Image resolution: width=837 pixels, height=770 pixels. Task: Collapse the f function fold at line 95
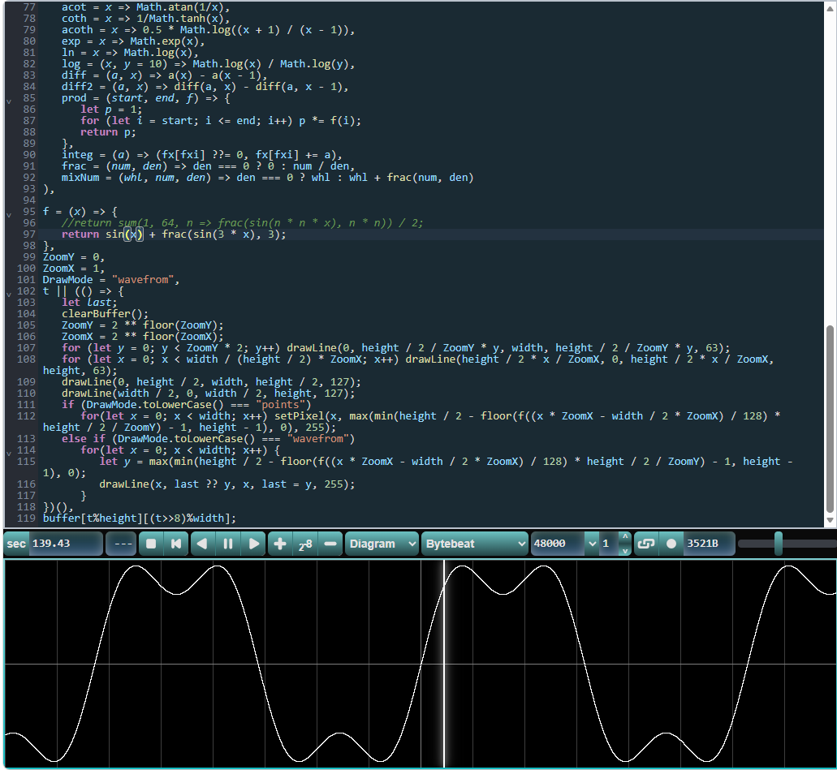[9, 214]
